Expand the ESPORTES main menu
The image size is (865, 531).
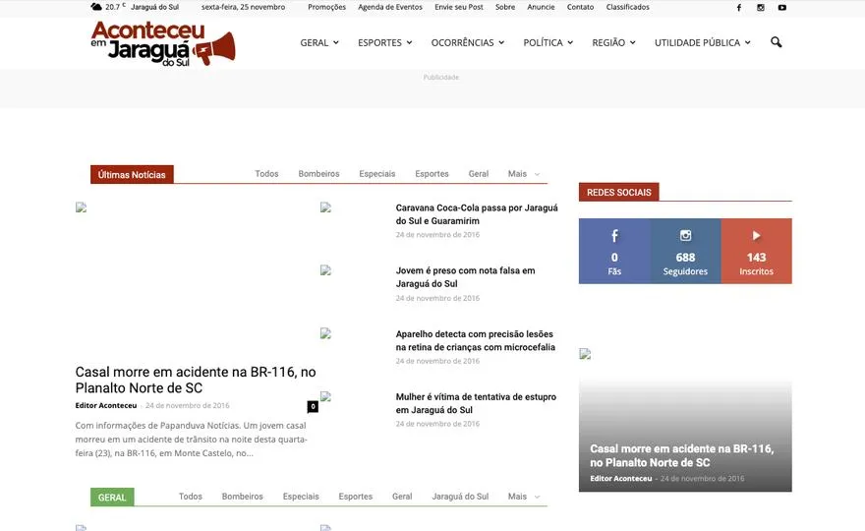click(x=385, y=42)
